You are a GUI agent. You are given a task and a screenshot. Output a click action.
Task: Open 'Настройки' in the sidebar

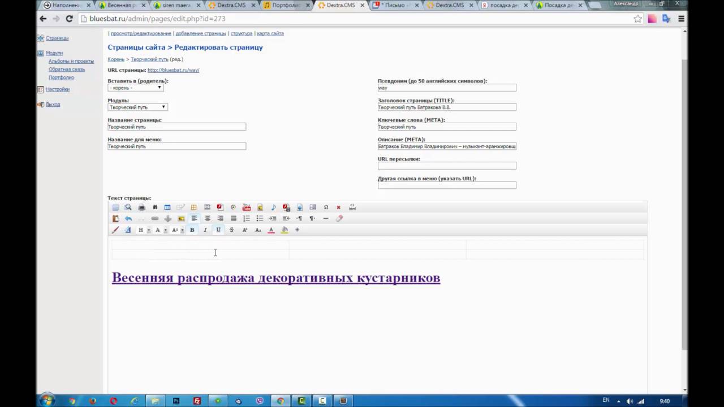[x=58, y=89]
